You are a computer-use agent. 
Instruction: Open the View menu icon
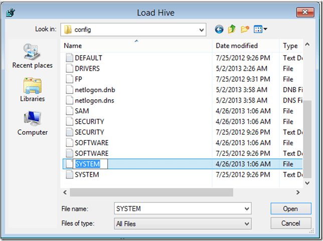pyautogui.click(x=260, y=29)
